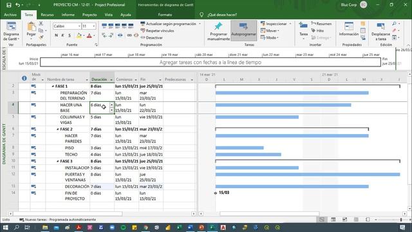
Task: Click the Desplazarse a tarea icon
Action: point(380,26)
